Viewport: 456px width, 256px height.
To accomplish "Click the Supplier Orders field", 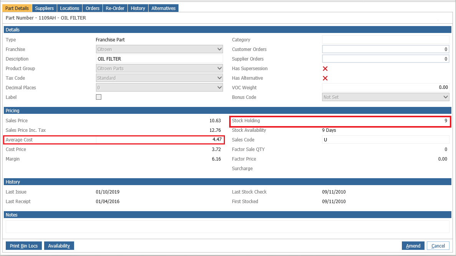I will click(x=386, y=59).
